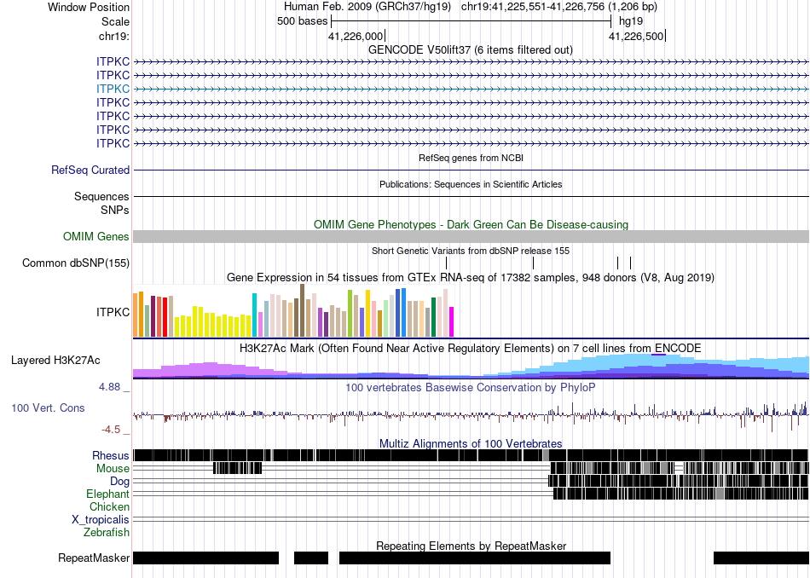Select the leftmost Common dbSNP variant marker
810x578 pixels.
pyautogui.click(x=446, y=263)
